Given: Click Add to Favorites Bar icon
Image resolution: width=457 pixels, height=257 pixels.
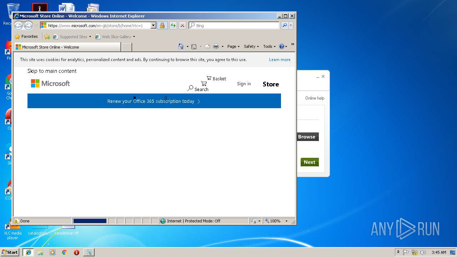Looking at the screenshot, I should coord(47,36).
